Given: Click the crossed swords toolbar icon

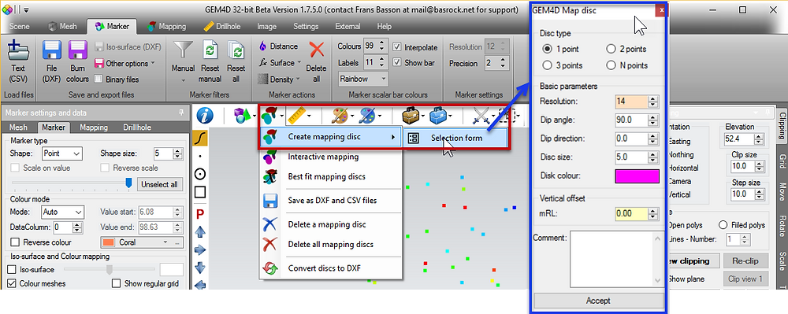Looking at the screenshot, I should (x=481, y=116).
